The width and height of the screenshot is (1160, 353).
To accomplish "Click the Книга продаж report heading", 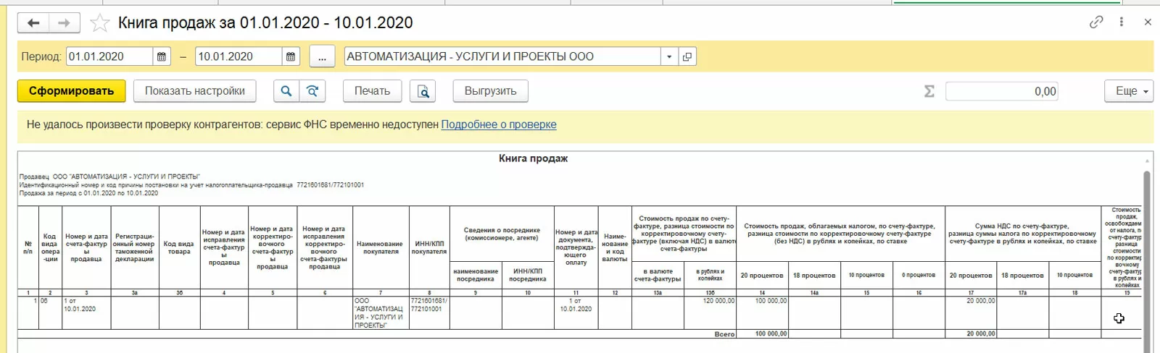I will (x=533, y=158).
